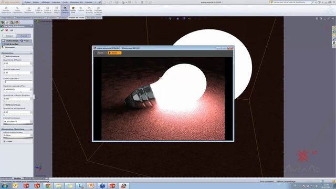336x189 pixels.
Task: Open the Modifier l'apparence tool
Action: click(6, 10)
